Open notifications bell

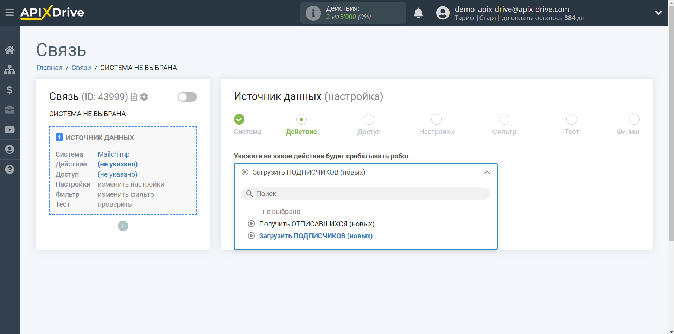(x=418, y=13)
